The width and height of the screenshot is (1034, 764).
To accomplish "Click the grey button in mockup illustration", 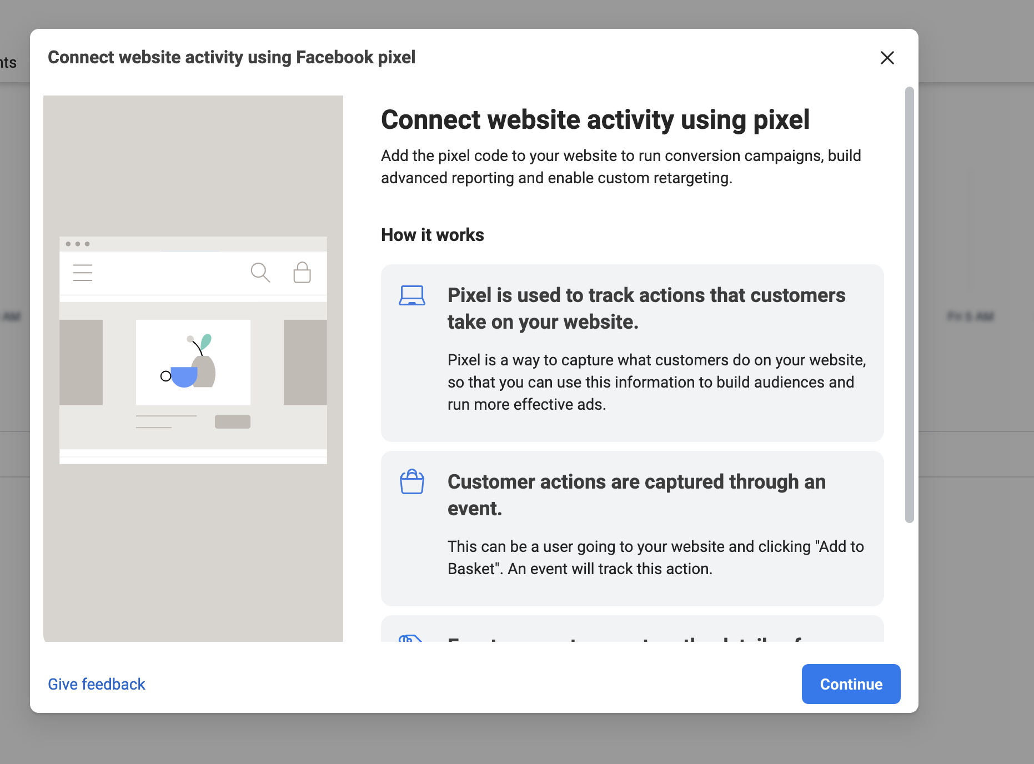I will click(x=233, y=421).
